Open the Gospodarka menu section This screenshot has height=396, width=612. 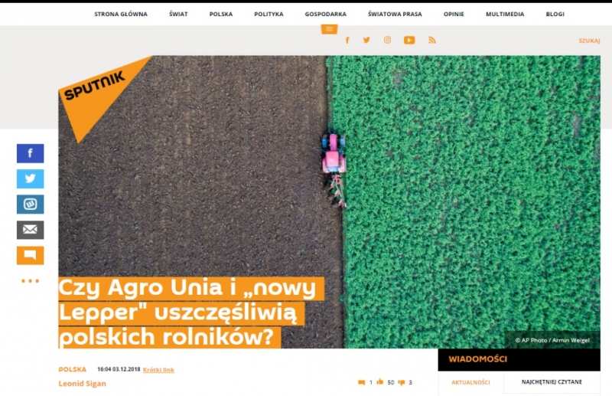pyautogui.click(x=325, y=14)
